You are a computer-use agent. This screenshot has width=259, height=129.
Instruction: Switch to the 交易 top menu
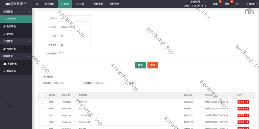point(80,4)
